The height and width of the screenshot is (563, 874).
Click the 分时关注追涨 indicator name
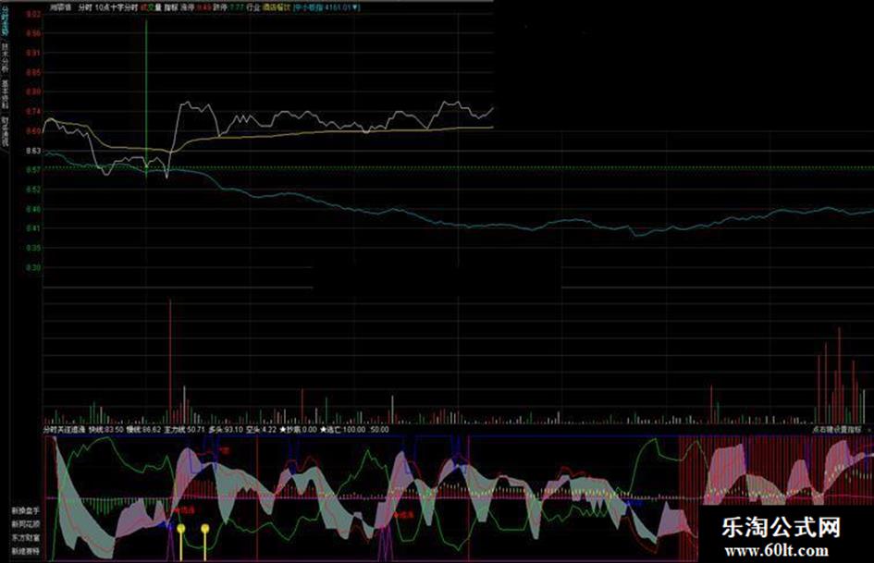65,430
